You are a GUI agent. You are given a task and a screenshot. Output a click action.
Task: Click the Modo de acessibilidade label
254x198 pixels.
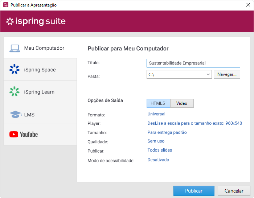coord(111,161)
